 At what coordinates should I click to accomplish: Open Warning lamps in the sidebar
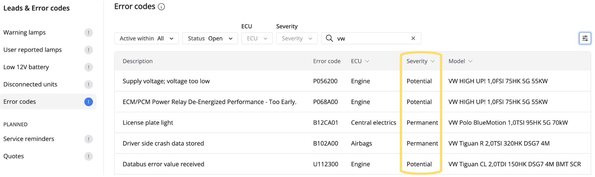tap(25, 32)
